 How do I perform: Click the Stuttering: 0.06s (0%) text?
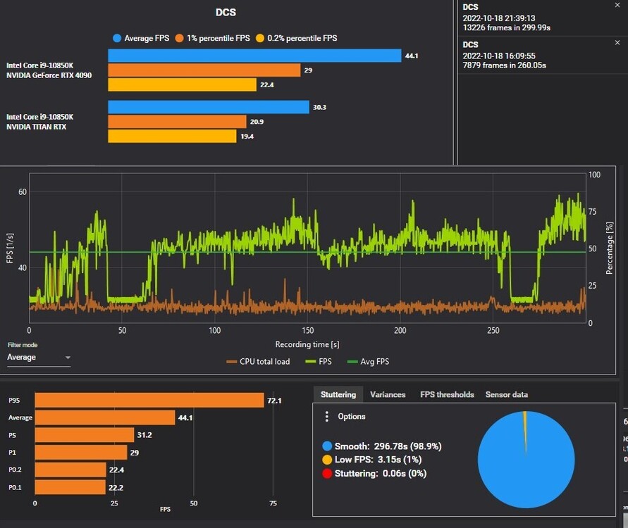(x=381, y=474)
